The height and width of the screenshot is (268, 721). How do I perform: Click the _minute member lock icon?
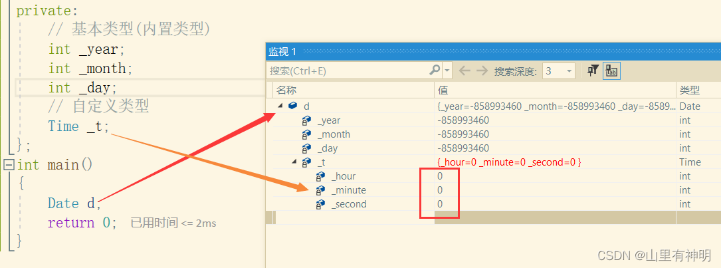321,190
